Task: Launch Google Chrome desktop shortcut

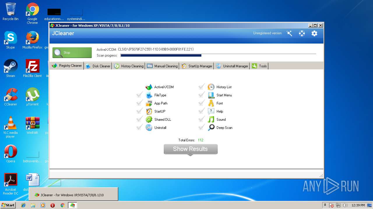Action: [x=32, y=13]
